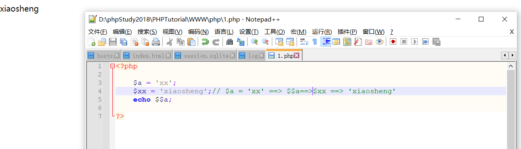This screenshot has width=521, height=149.
Task: Toggle synchronize horizontal scrolling icon
Action: point(290,41)
